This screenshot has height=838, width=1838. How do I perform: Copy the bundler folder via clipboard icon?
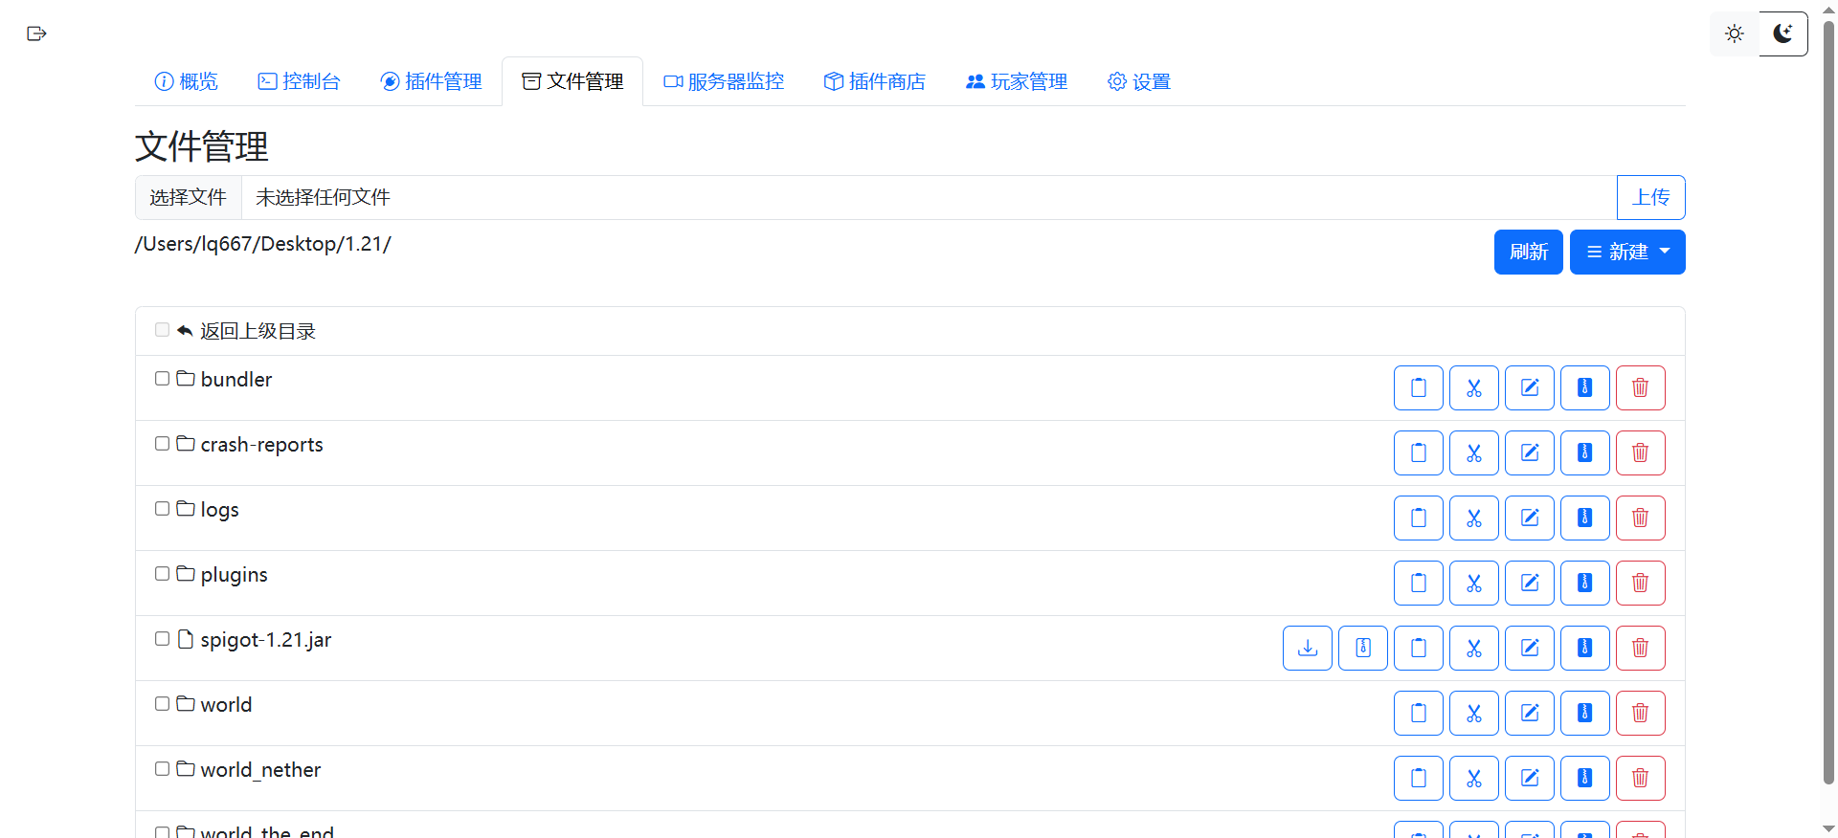pyautogui.click(x=1419, y=387)
